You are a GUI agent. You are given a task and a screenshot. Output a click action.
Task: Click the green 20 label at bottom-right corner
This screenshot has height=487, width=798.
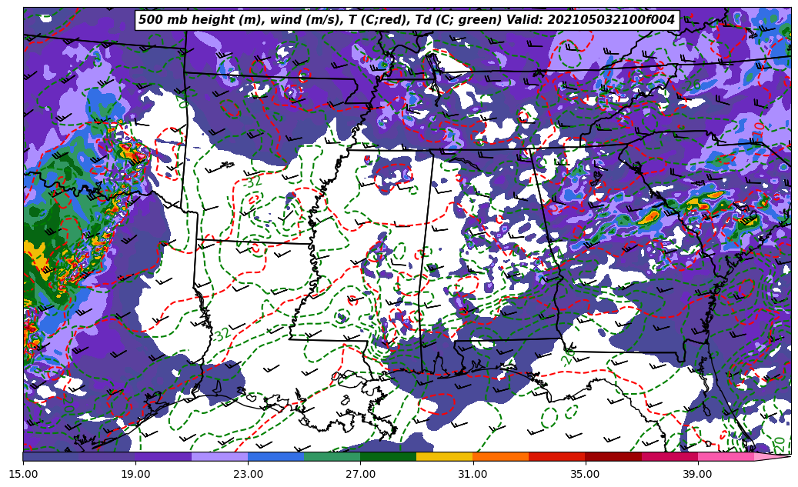click(779, 444)
